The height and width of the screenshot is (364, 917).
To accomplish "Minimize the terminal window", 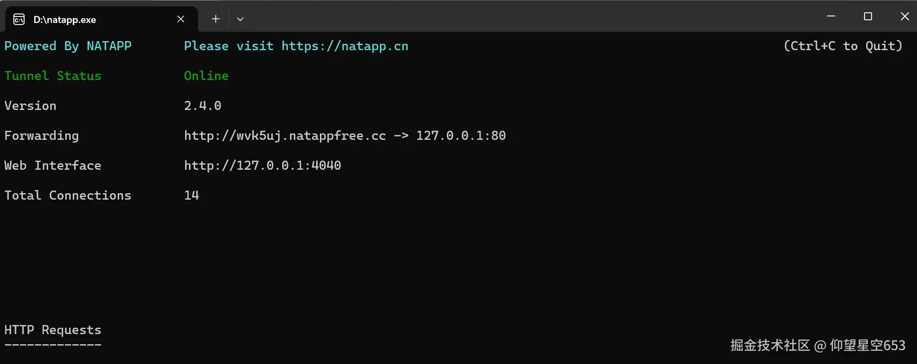I will [x=831, y=17].
